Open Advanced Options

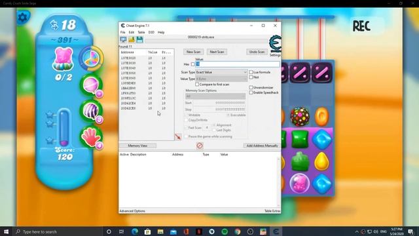pyautogui.click(x=132, y=211)
